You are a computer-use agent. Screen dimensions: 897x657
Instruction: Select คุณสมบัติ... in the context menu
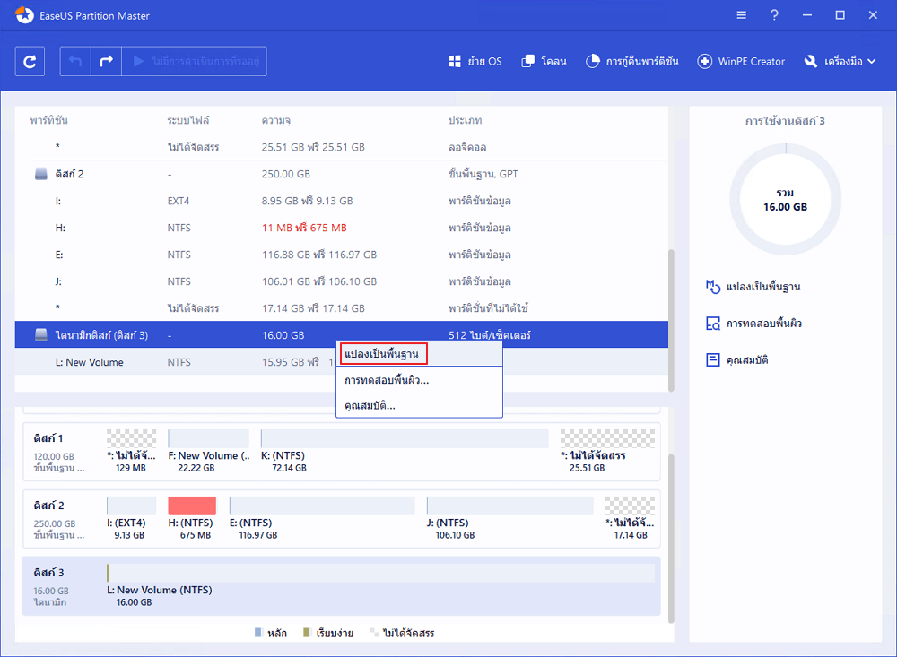coord(419,405)
